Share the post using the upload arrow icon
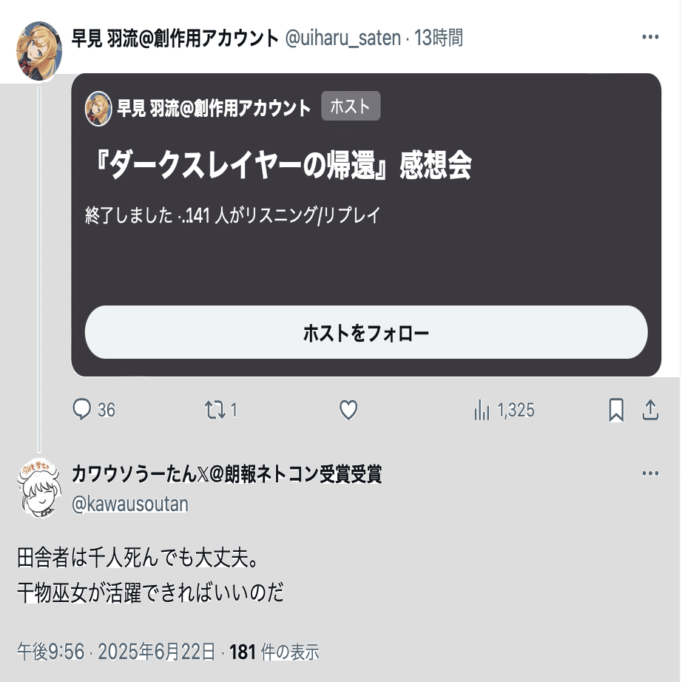682x682 pixels. [x=650, y=410]
